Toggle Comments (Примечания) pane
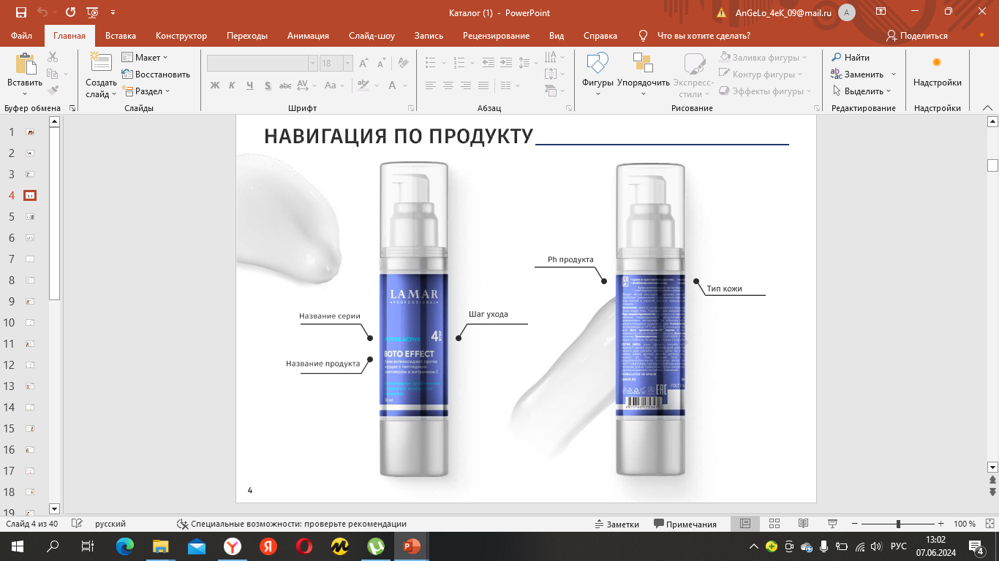This screenshot has width=999, height=561. pyautogui.click(x=685, y=524)
